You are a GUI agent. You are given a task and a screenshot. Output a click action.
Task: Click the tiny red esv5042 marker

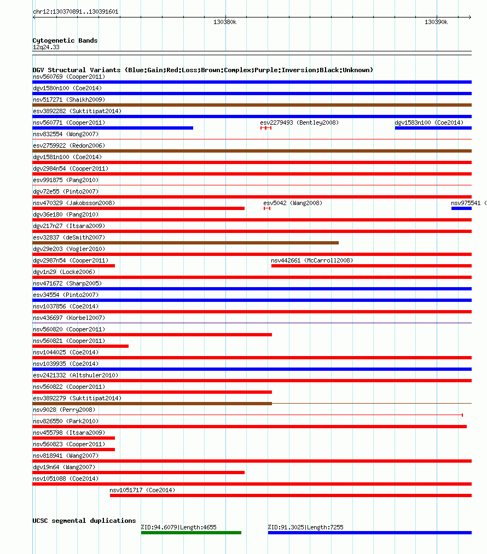pos(267,208)
